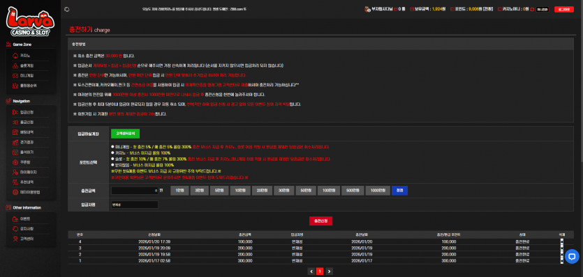Go to the previous page arrow
Screen dimensions: 583x277
tap(311, 271)
